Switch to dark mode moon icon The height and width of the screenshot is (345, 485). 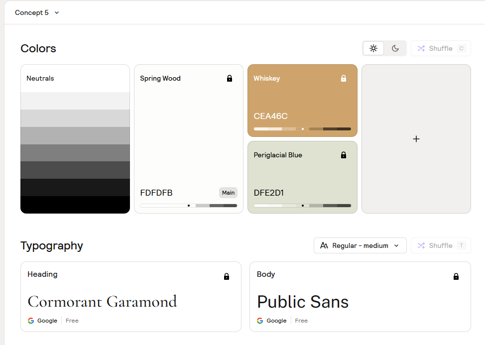point(395,48)
